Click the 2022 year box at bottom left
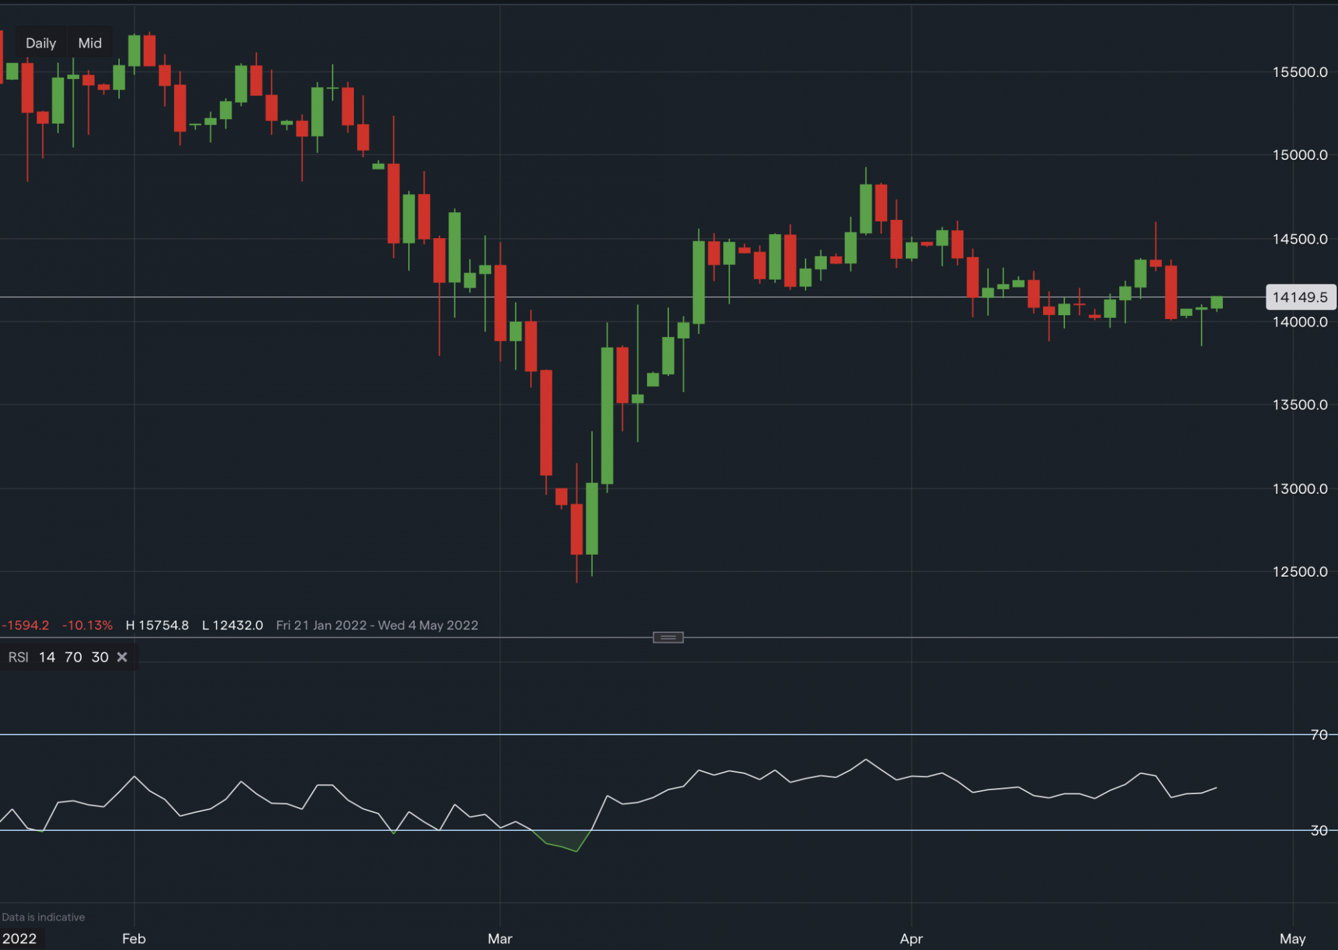The width and height of the screenshot is (1338, 950). coord(20,939)
